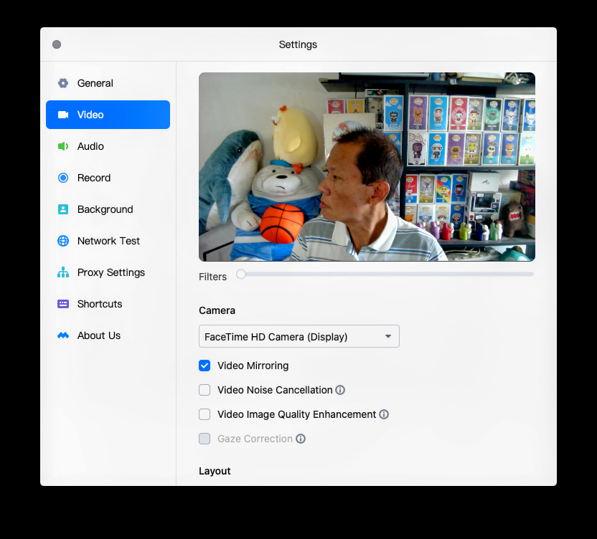
Task: Click the Audio speaker icon
Action: point(63,146)
